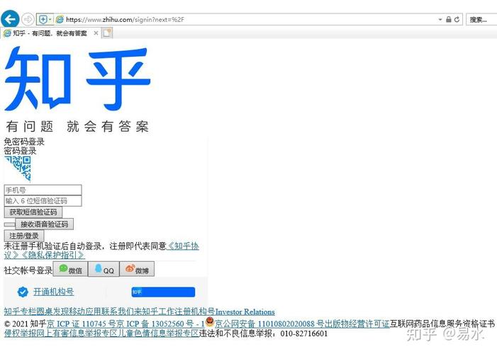
Task: Switch to 密码登录 login mode
Action: click(20, 151)
